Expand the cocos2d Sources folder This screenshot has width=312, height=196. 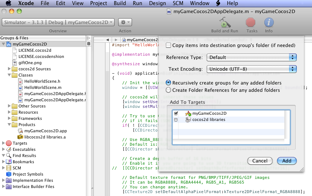(x=9, y=69)
